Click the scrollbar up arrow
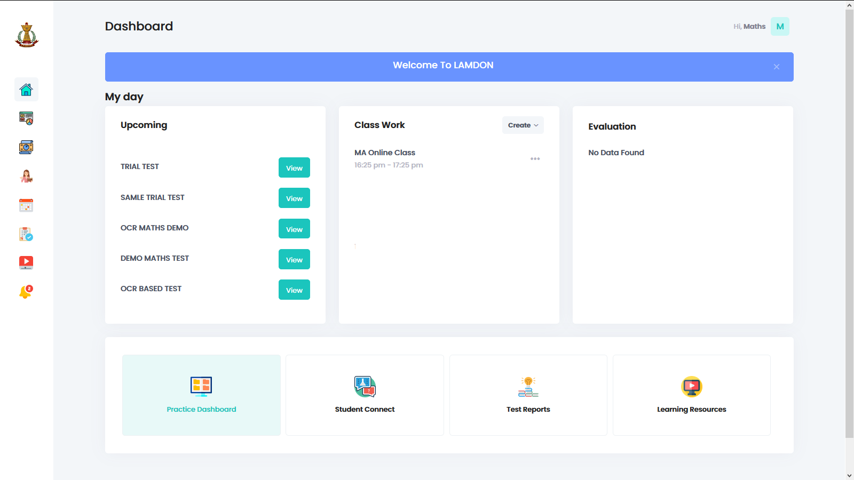854x480 pixels. 850,5
